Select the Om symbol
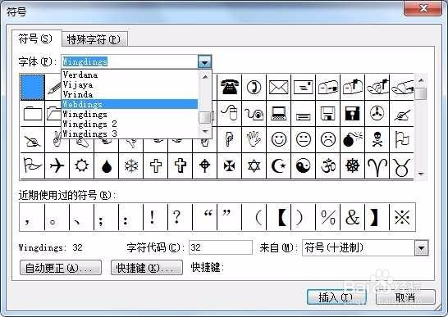Image resolution: width=448 pixels, height=317 pixels. [x=327, y=165]
